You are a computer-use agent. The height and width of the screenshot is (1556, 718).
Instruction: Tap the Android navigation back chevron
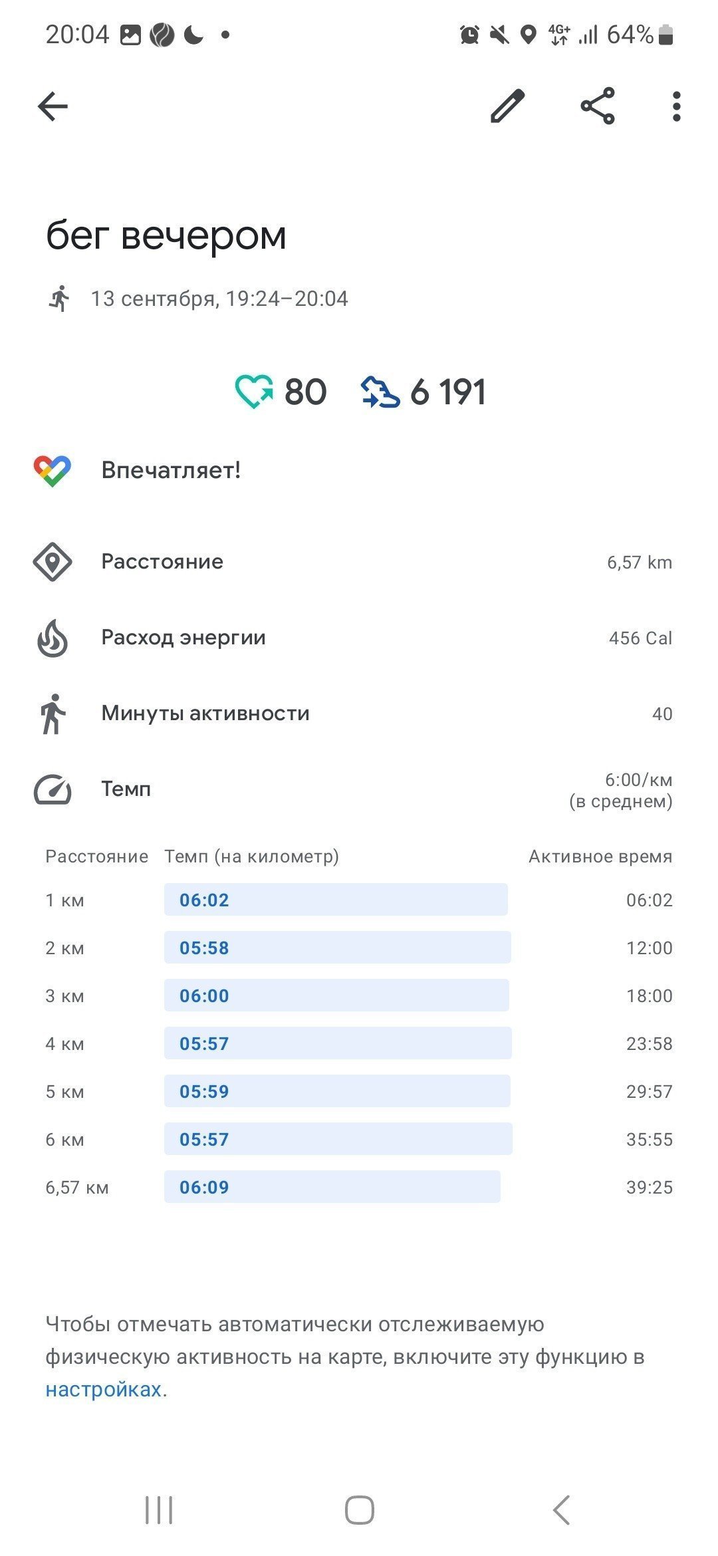(x=562, y=1510)
